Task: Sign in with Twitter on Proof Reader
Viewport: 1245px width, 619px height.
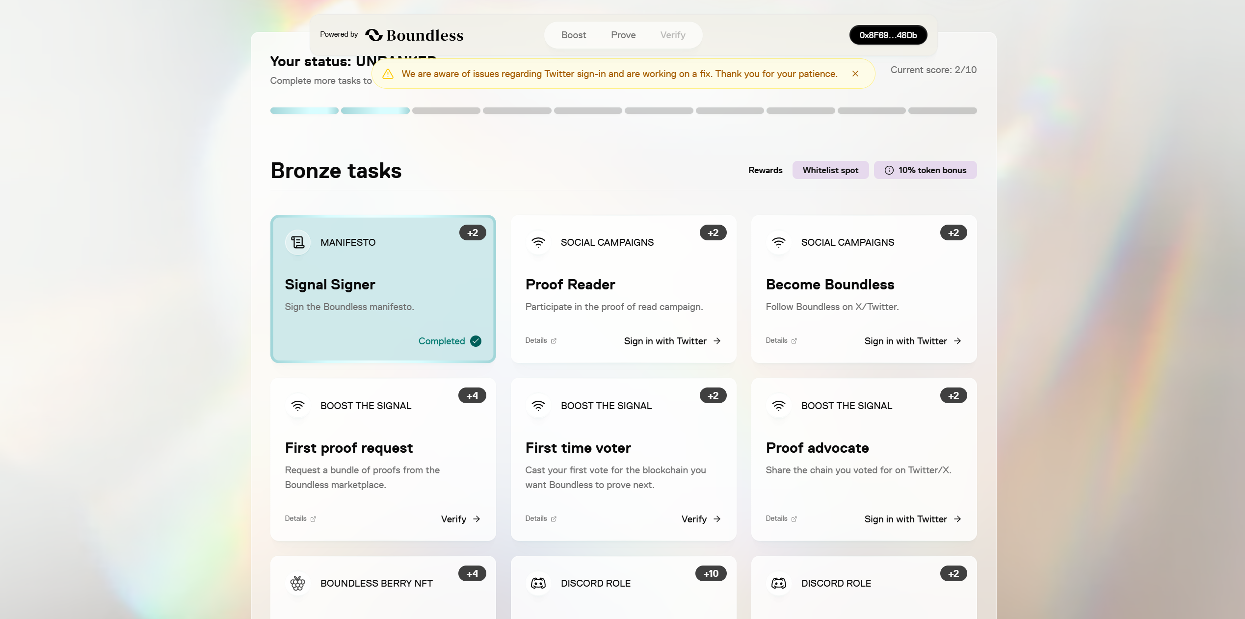Action: (672, 341)
